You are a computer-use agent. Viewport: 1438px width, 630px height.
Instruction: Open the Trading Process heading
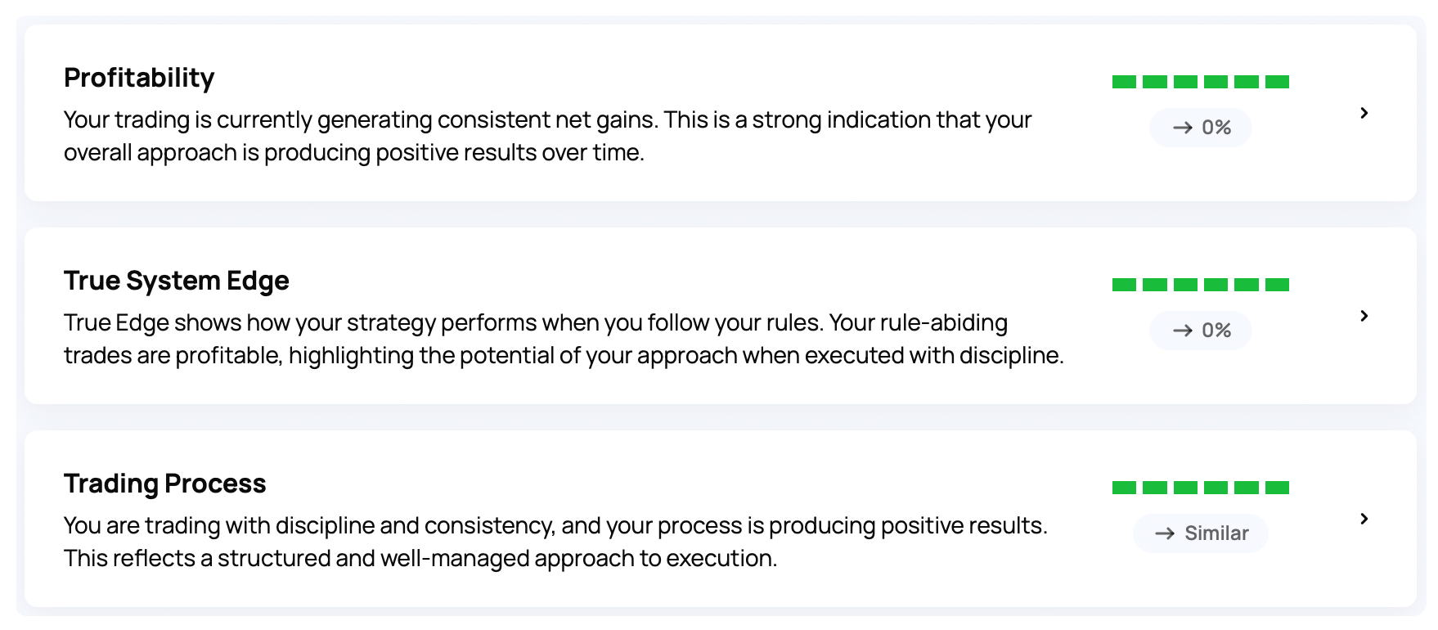[x=165, y=484]
